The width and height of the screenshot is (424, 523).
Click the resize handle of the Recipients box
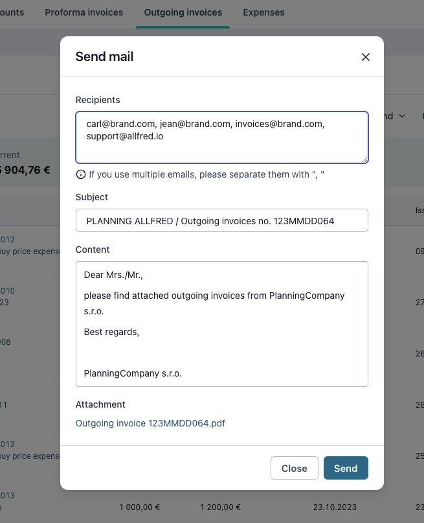click(x=364, y=160)
